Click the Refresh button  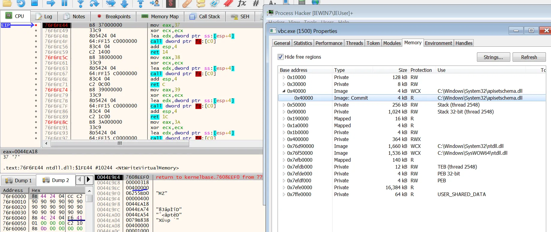(x=529, y=57)
